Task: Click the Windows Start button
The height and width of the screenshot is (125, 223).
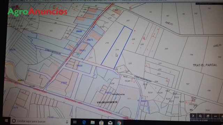Action: 6,120
